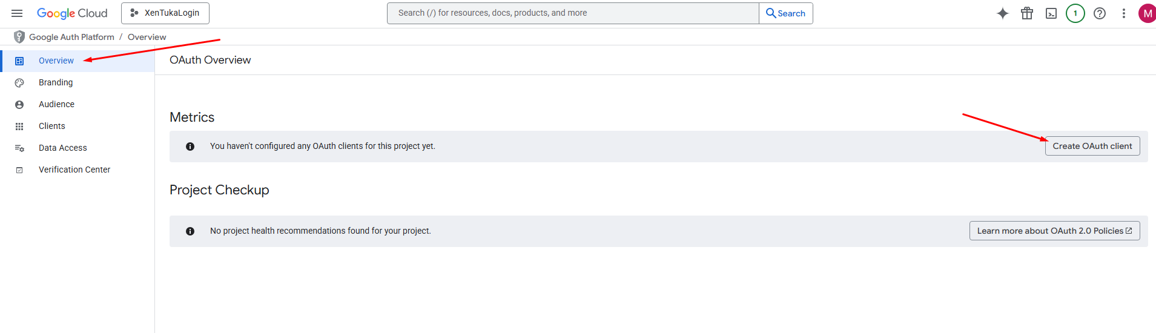Select Overview in the sidebar
Screen dimensions: 1156x333
[78, 61]
